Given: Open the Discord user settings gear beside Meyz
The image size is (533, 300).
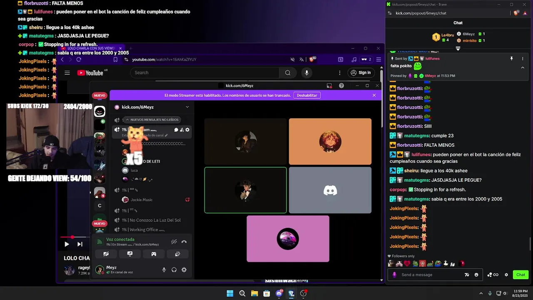Looking at the screenshot, I should (184, 270).
